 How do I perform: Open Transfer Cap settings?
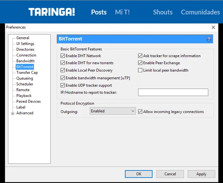(x=27, y=73)
